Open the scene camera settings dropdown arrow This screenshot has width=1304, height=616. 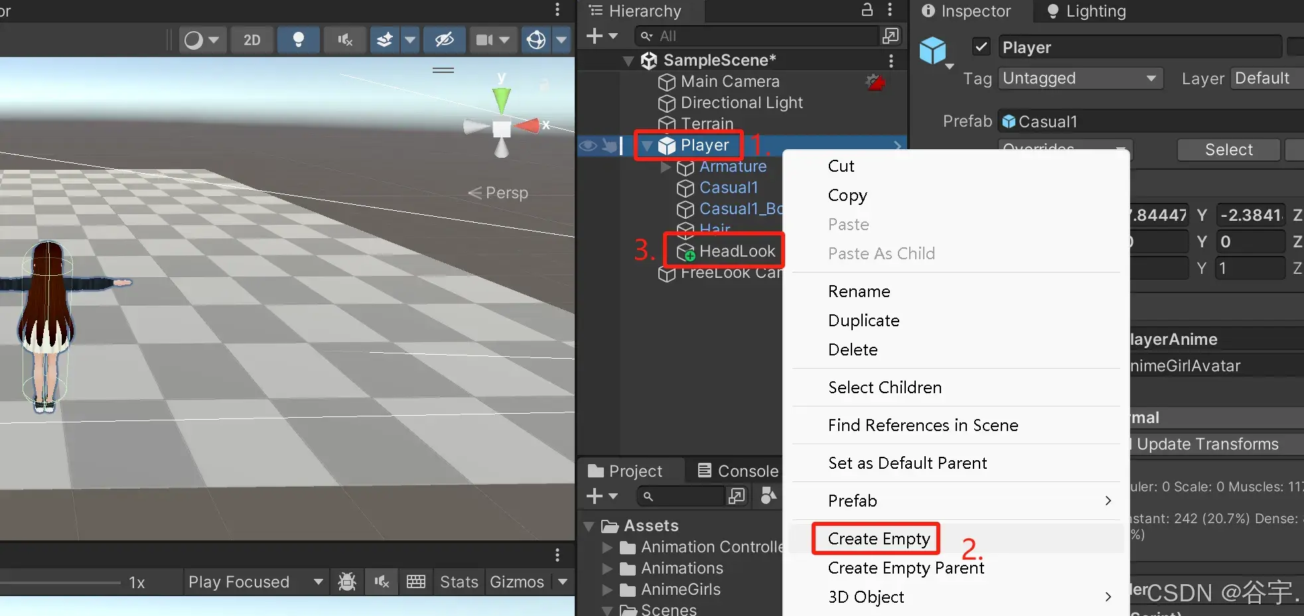(505, 40)
